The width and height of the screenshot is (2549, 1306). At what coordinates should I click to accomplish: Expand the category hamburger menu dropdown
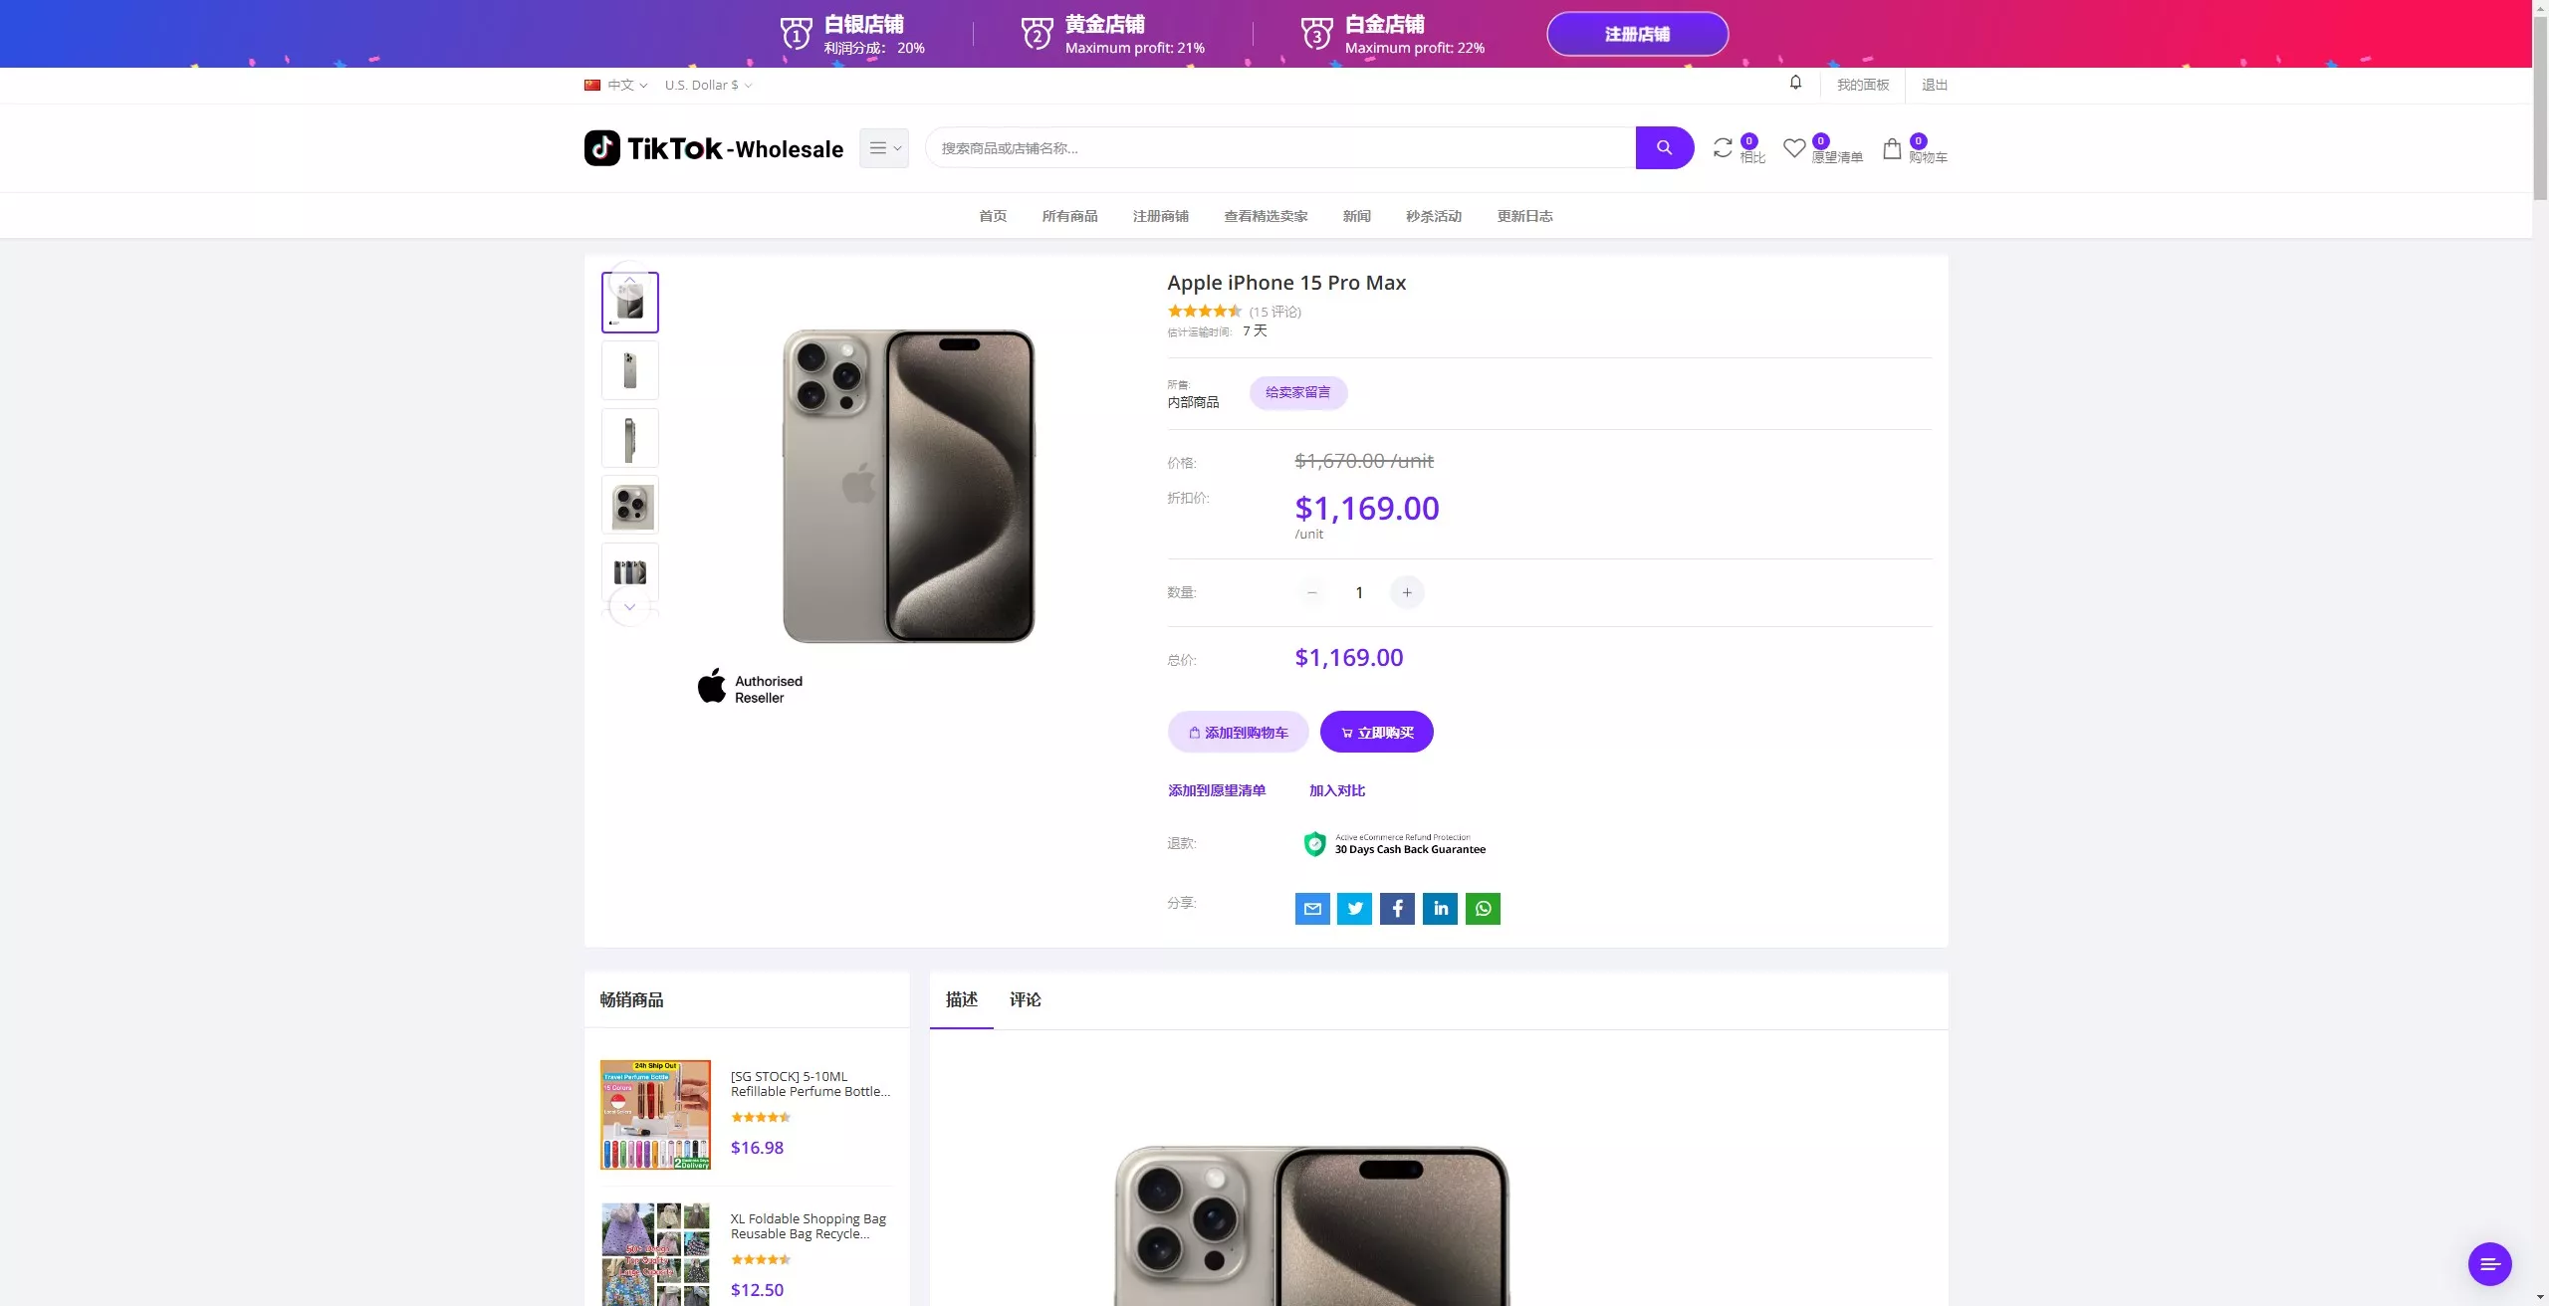pyautogui.click(x=884, y=148)
